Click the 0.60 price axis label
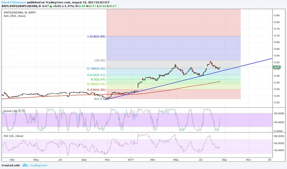Viewport: 287px width, 169px height. [x=277, y=49]
